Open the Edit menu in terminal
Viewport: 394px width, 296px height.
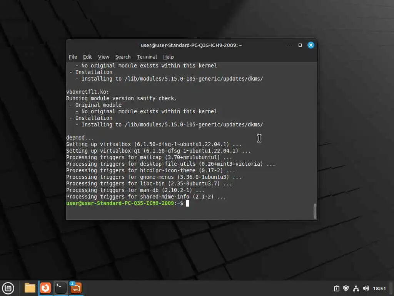tap(87, 57)
